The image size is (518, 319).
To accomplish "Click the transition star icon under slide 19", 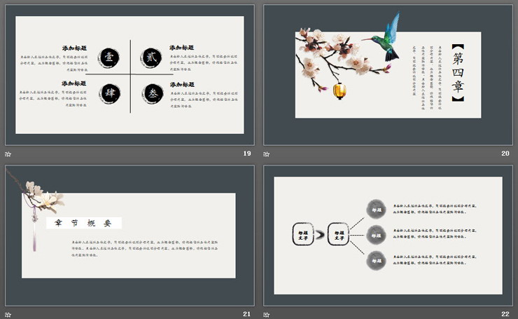I will point(8,154).
